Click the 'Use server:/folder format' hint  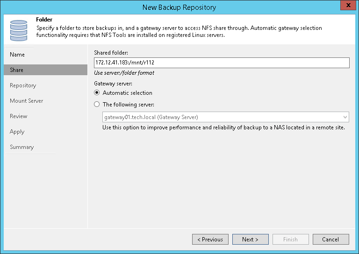click(124, 73)
